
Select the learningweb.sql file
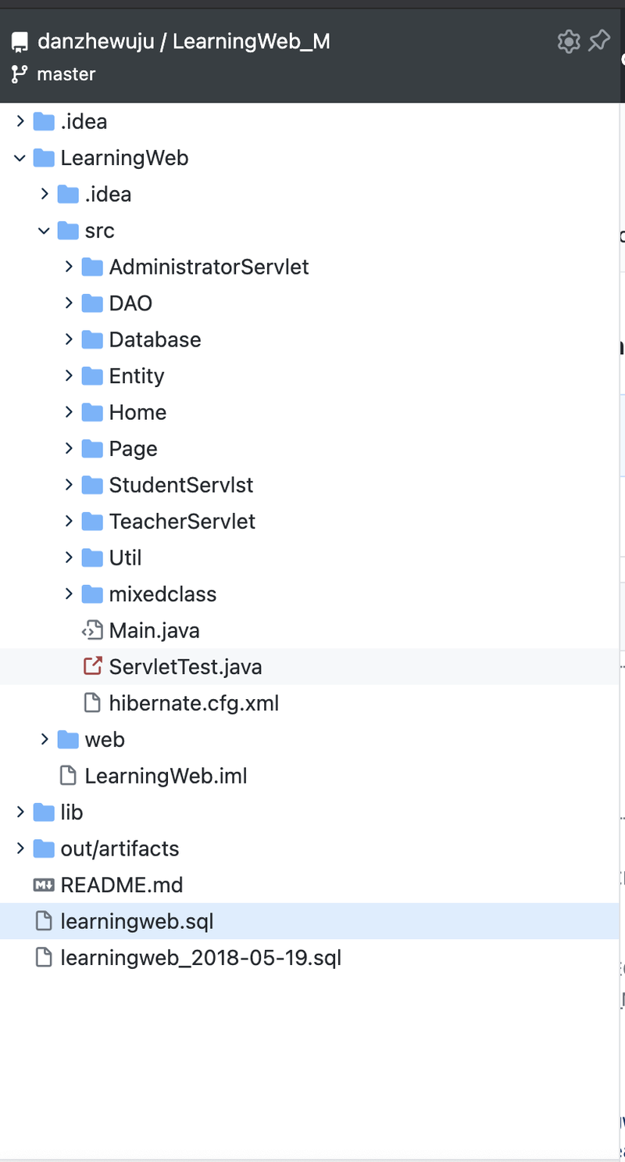pyautogui.click(x=312, y=922)
